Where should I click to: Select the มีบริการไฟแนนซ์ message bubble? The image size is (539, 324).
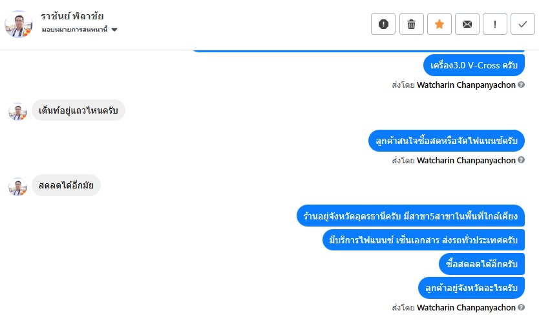(x=423, y=239)
